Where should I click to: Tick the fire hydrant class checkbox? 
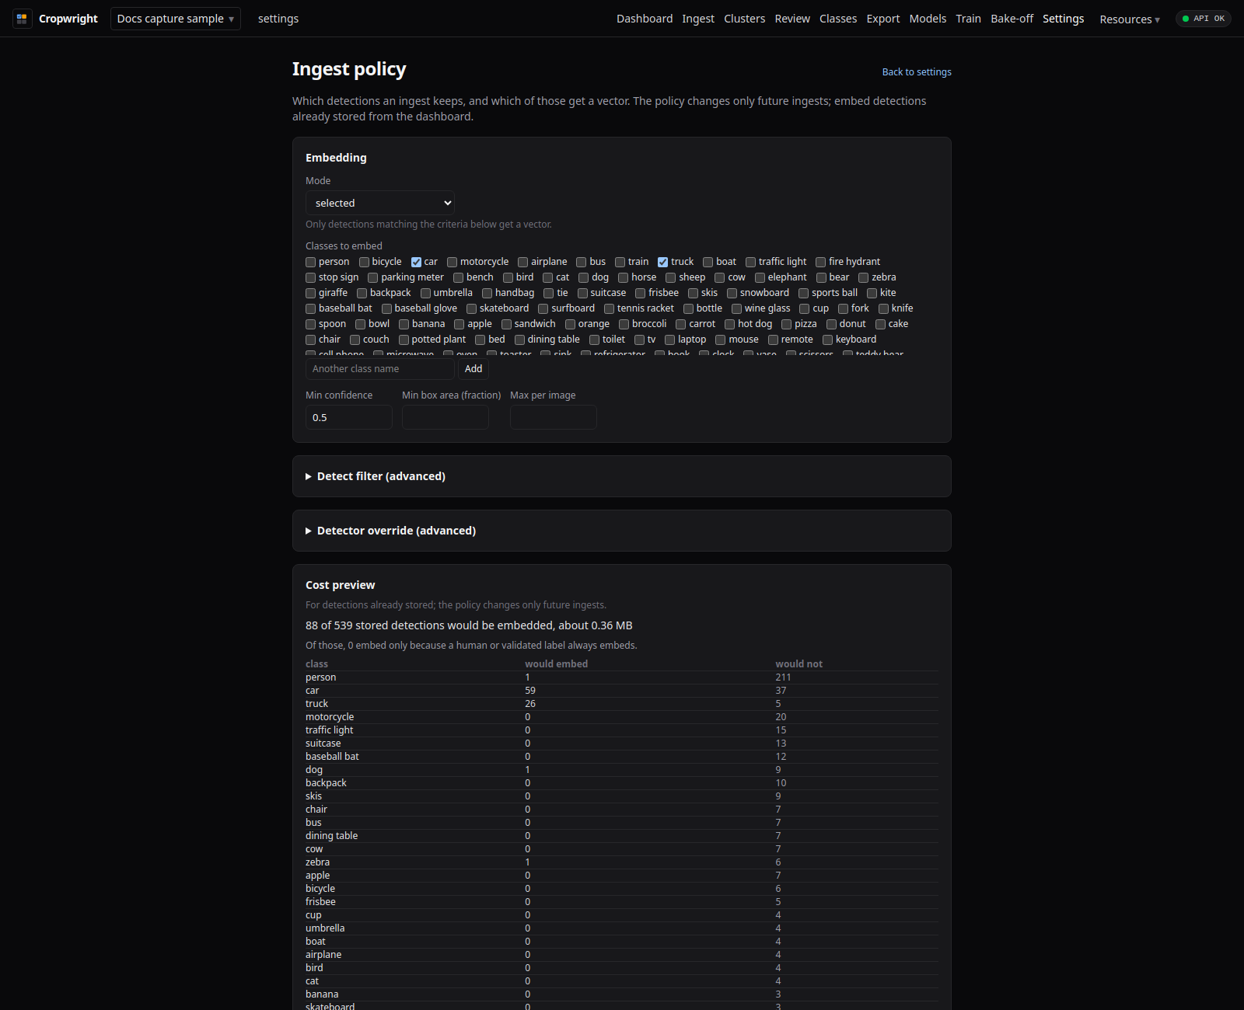coord(821,262)
